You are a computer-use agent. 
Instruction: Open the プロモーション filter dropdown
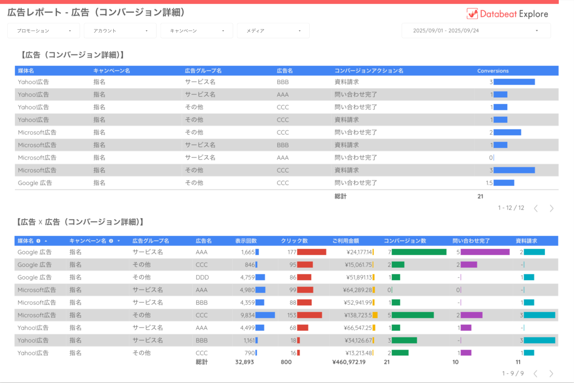tap(43, 31)
